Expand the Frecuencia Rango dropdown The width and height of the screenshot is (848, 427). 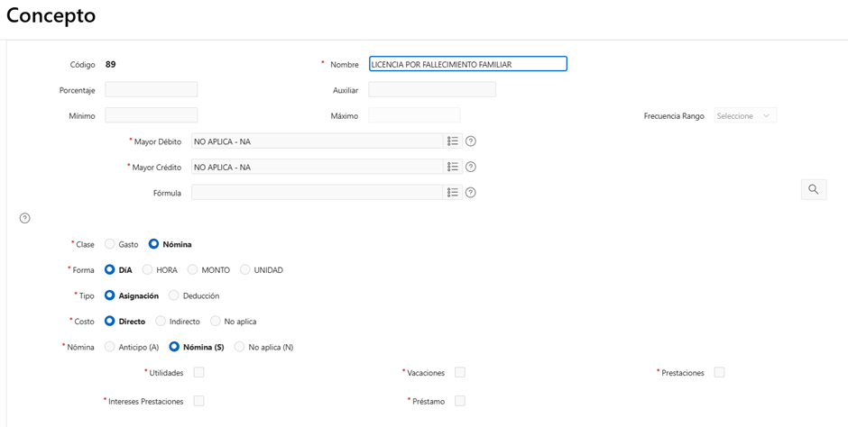click(x=746, y=116)
